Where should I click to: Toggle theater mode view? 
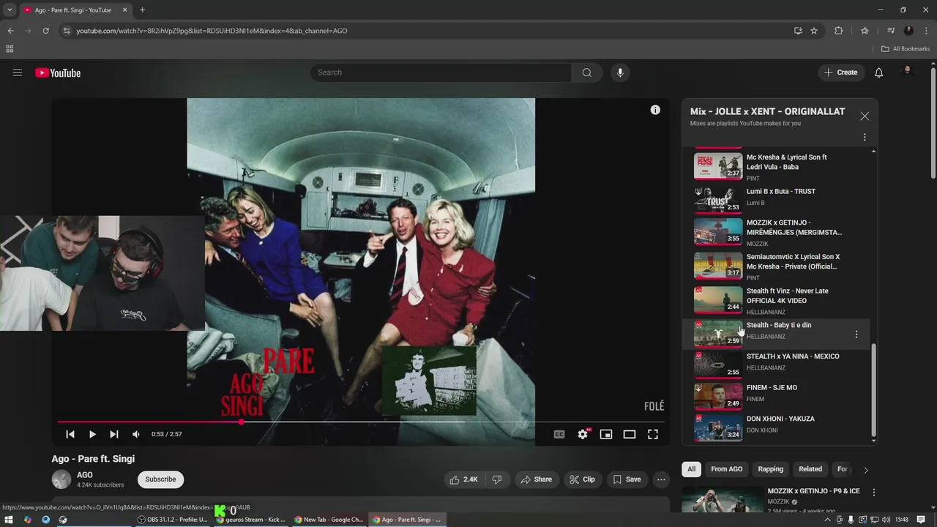630,434
